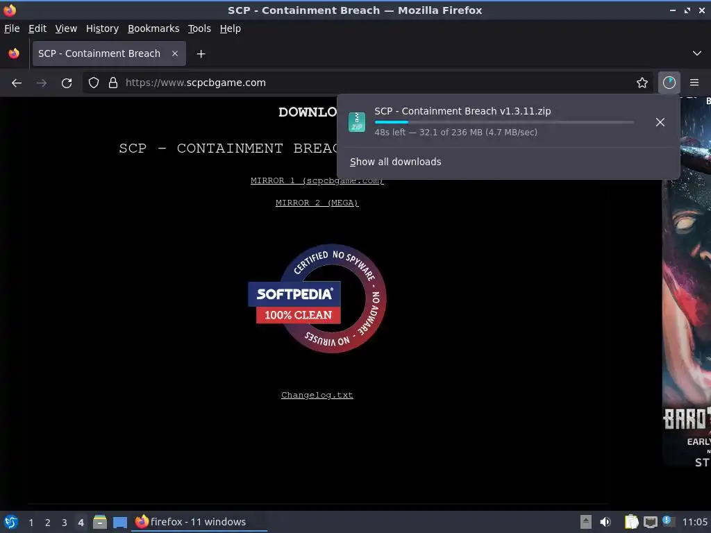Click the Softpedia 100% Clean badge
This screenshot has width=711, height=533.
point(317,298)
